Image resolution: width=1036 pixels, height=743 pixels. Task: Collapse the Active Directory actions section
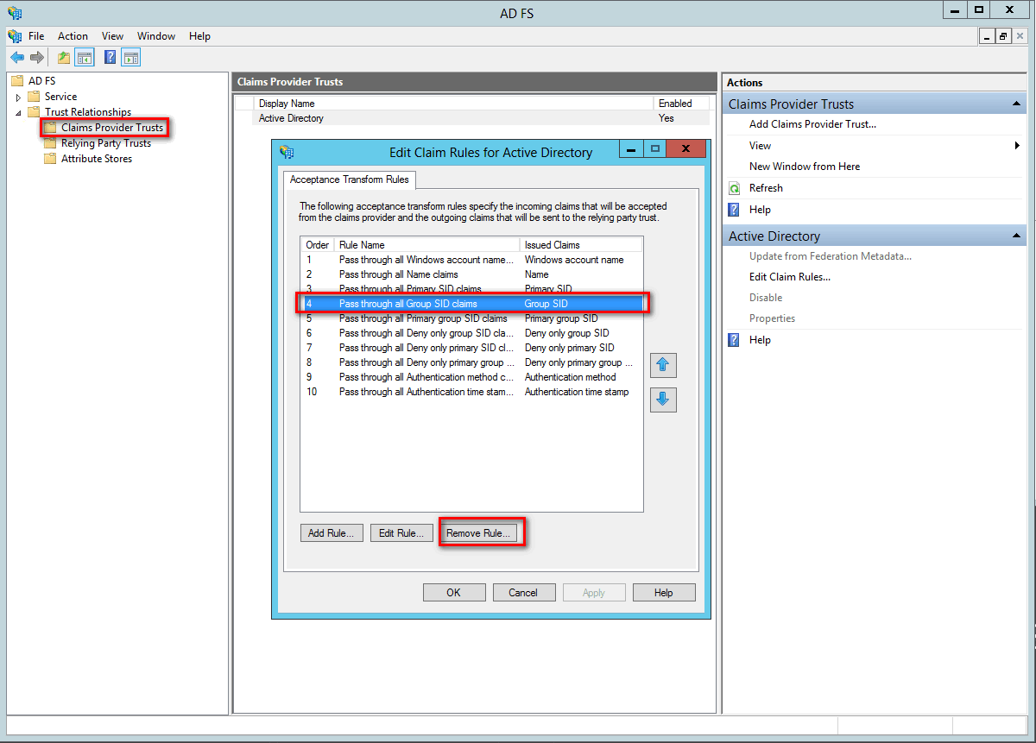(x=1016, y=236)
